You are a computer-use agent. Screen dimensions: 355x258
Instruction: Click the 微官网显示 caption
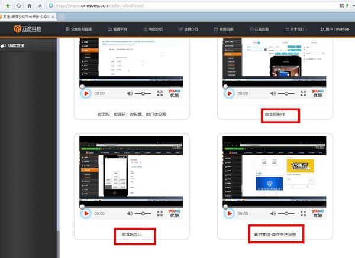(132, 234)
